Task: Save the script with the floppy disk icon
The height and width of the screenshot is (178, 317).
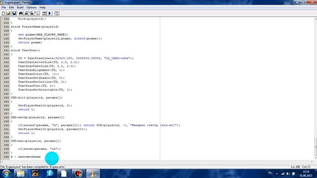Action: tap(14, 13)
